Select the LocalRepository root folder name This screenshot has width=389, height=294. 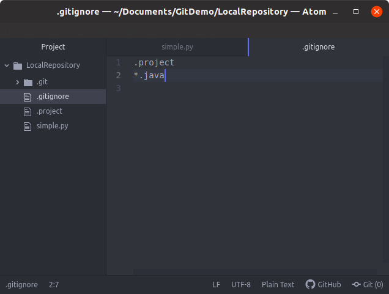coord(53,65)
